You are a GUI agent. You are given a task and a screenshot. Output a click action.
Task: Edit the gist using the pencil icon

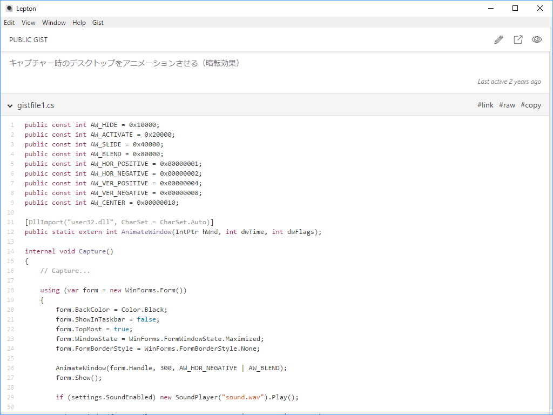(x=498, y=39)
